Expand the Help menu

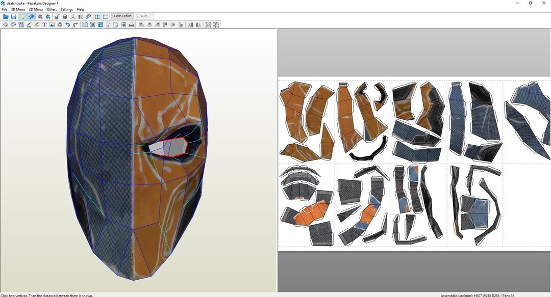click(x=80, y=9)
